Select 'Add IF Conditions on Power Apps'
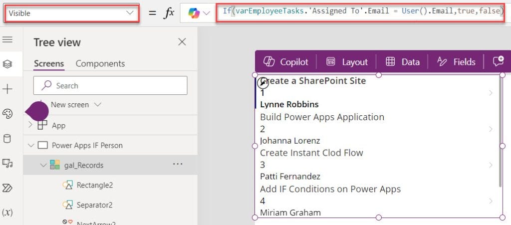Screen dimensions: 511x225 tap(330, 189)
